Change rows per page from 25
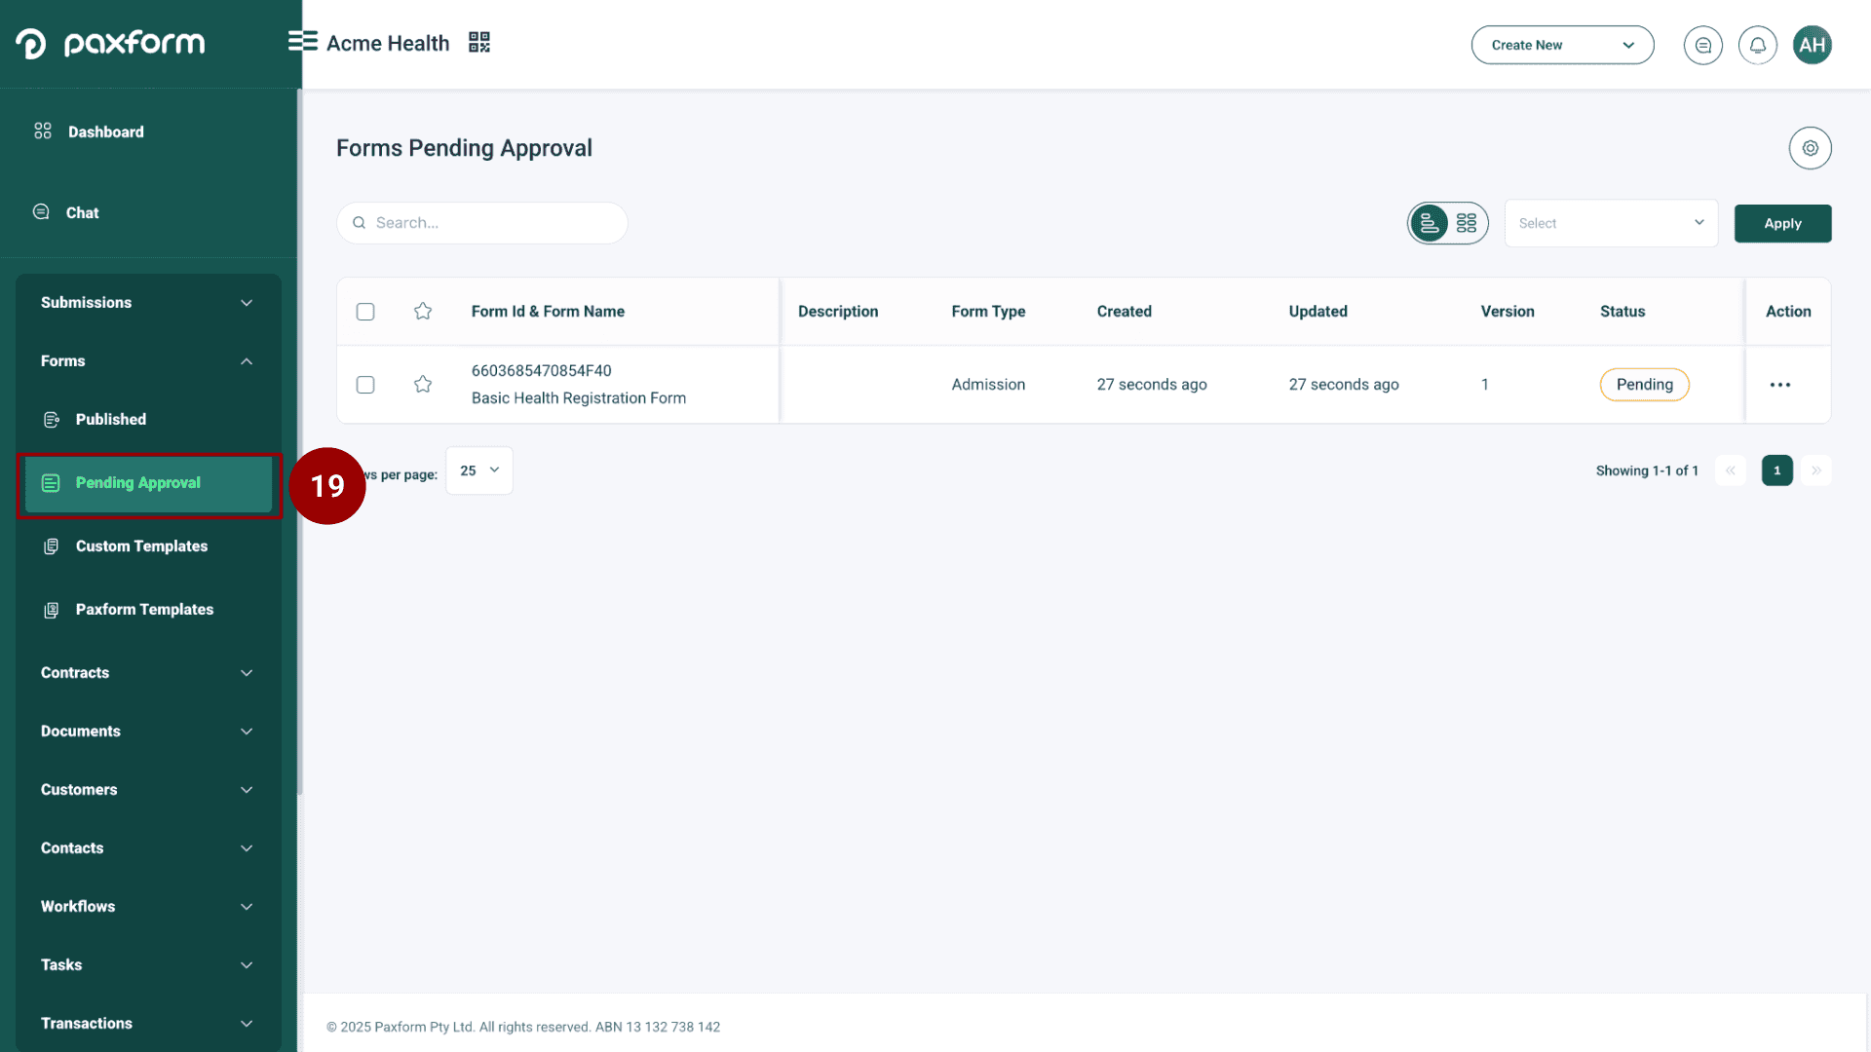 point(478,470)
